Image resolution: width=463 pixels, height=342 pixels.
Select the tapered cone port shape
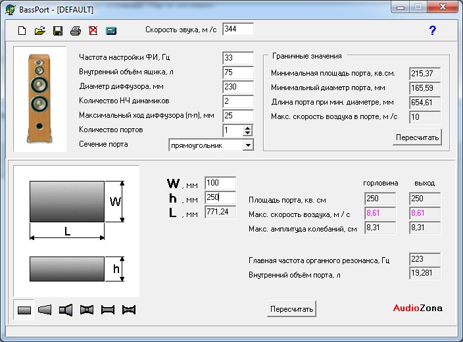click(x=45, y=310)
